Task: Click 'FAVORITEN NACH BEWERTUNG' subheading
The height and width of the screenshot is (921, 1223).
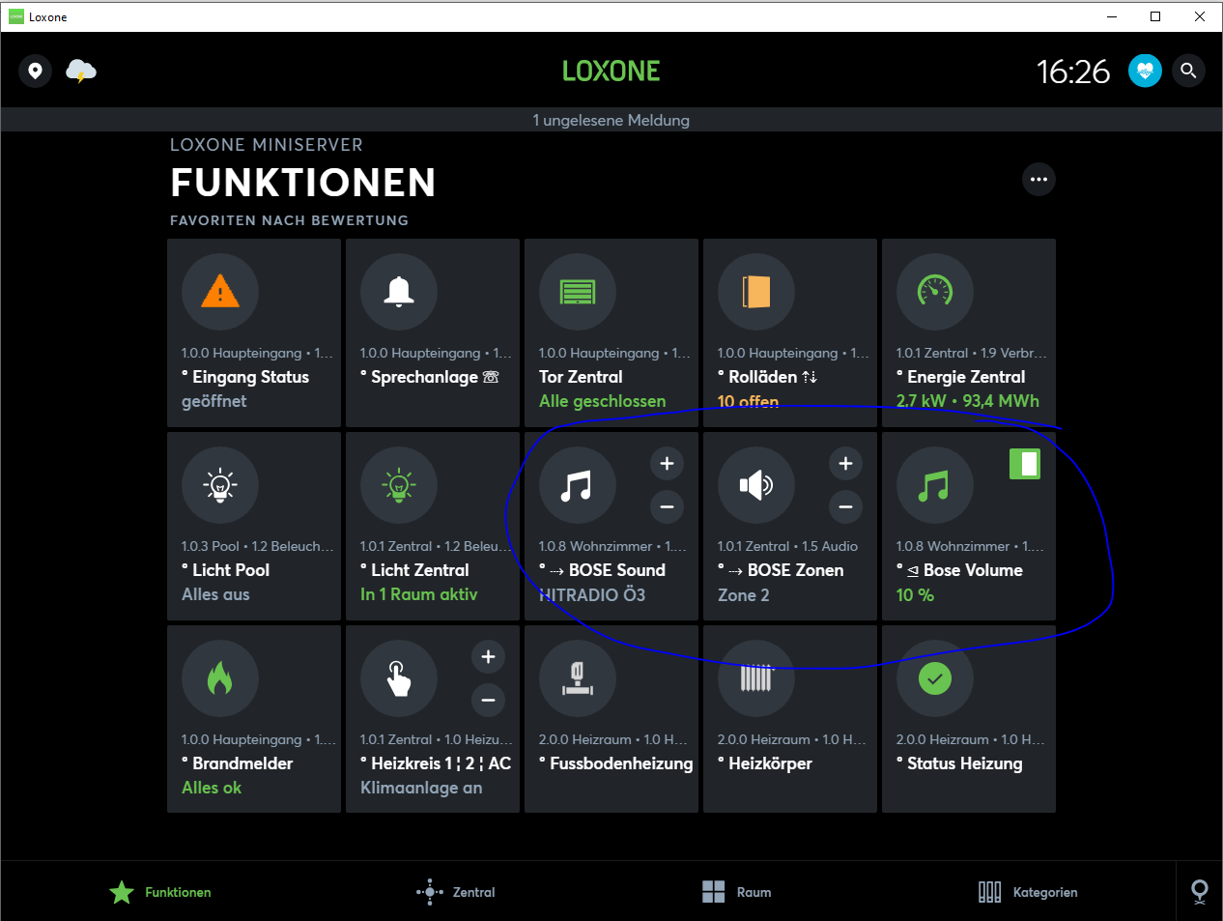Action: pyautogui.click(x=290, y=220)
